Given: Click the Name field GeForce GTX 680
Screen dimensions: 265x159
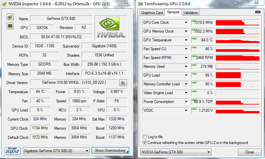Looking at the screenshot, I should 61,19.
